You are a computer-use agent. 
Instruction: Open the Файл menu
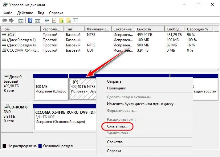coord(8,13)
